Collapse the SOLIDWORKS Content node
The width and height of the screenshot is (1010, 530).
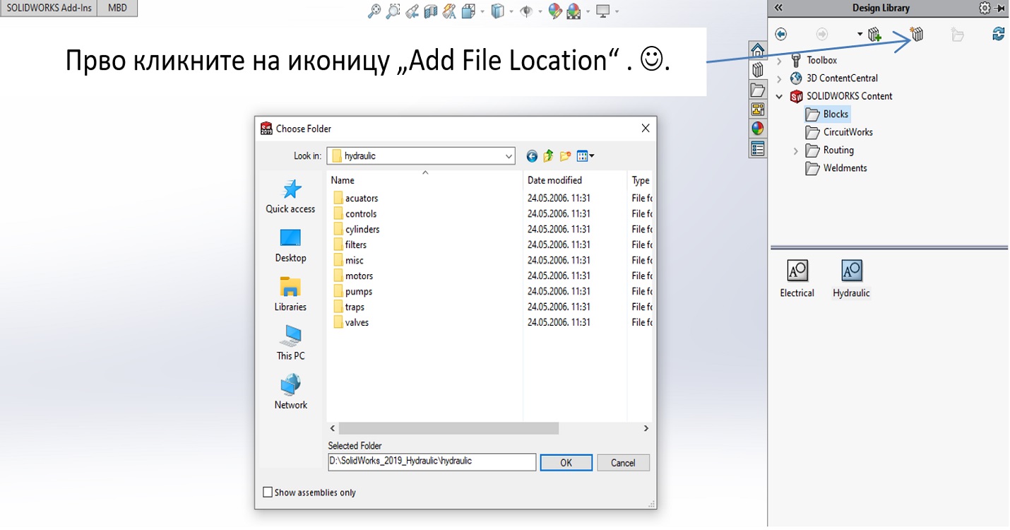779,96
